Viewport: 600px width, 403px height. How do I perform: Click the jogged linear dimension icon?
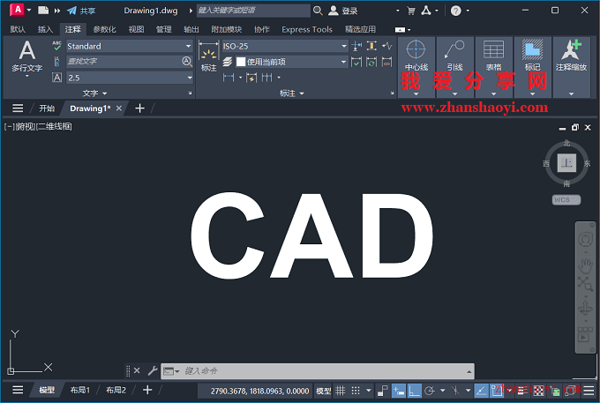coord(386,46)
